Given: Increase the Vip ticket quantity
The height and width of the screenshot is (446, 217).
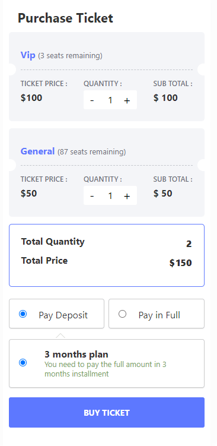Looking at the screenshot, I should [x=127, y=100].
